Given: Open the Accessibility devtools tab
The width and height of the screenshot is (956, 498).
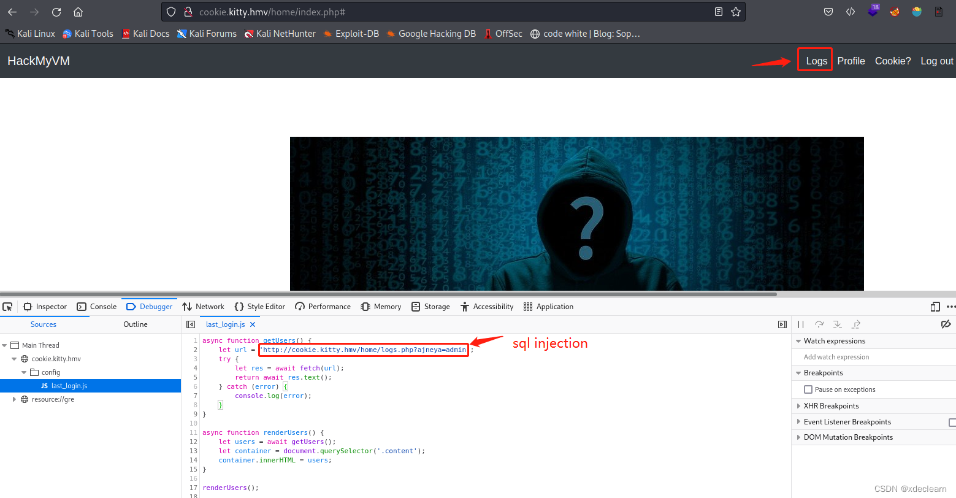Looking at the screenshot, I should [487, 307].
